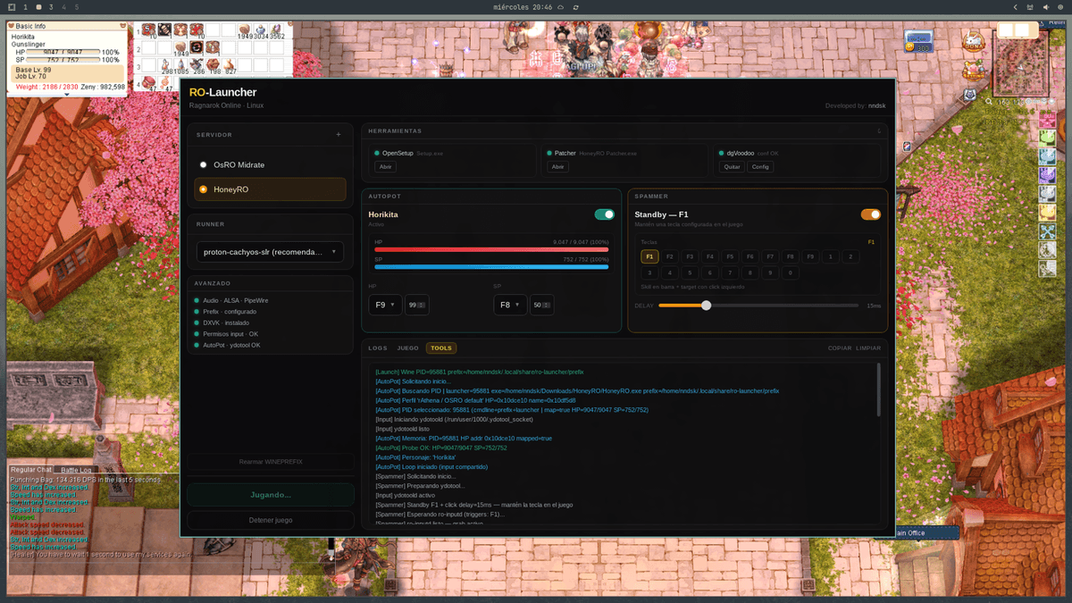Click the yellow buff icon on right bar

point(1047,213)
